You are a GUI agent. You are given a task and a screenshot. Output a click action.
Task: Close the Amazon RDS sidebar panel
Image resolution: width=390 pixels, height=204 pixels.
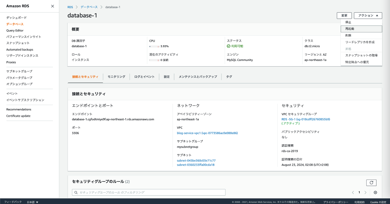click(53, 6)
